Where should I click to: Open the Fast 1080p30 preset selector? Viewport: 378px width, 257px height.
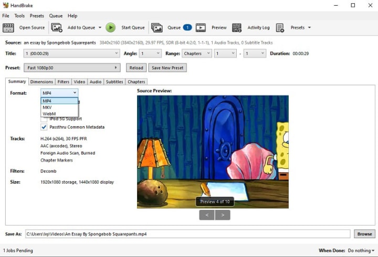point(72,68)
